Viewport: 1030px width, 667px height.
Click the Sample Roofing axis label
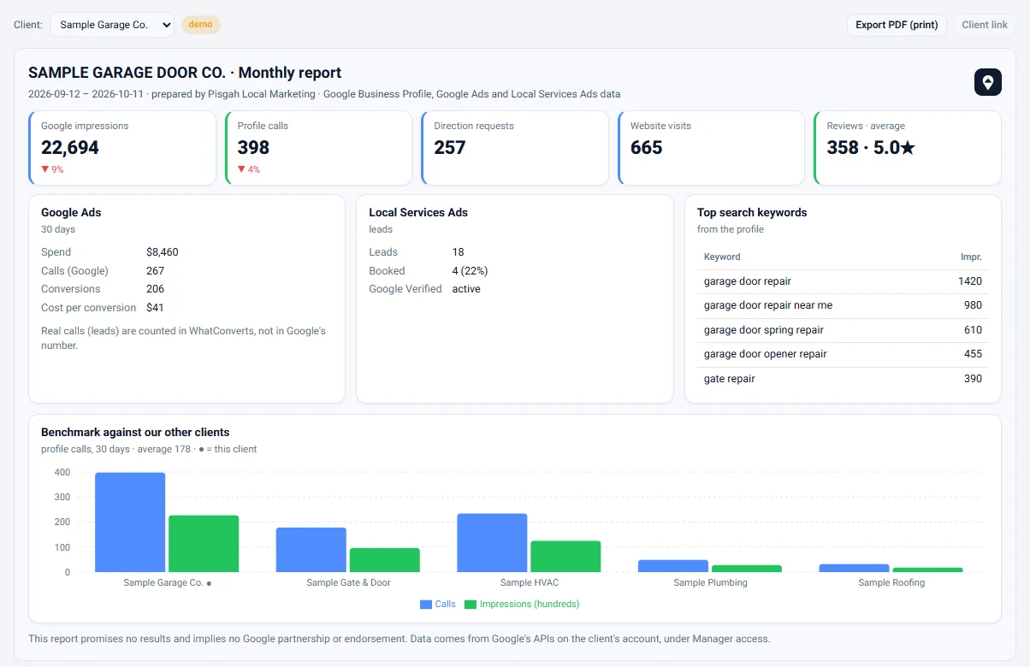tap(891, 582)
